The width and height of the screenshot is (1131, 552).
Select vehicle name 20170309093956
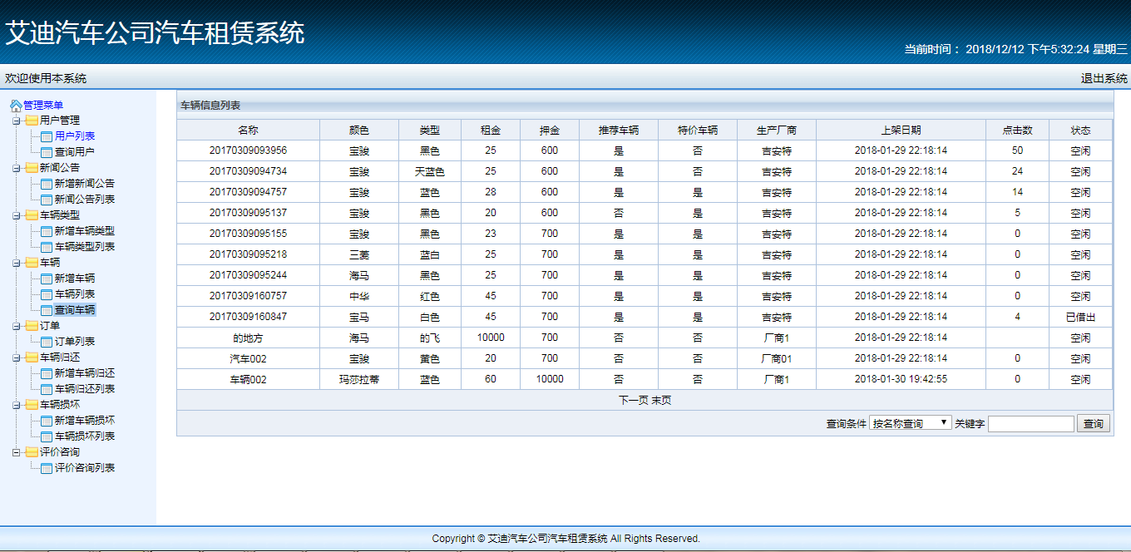point(248,150)
